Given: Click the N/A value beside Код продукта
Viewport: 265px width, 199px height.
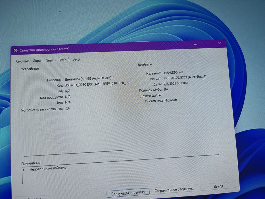Looking at the screenshot, I should pos(68,97).
